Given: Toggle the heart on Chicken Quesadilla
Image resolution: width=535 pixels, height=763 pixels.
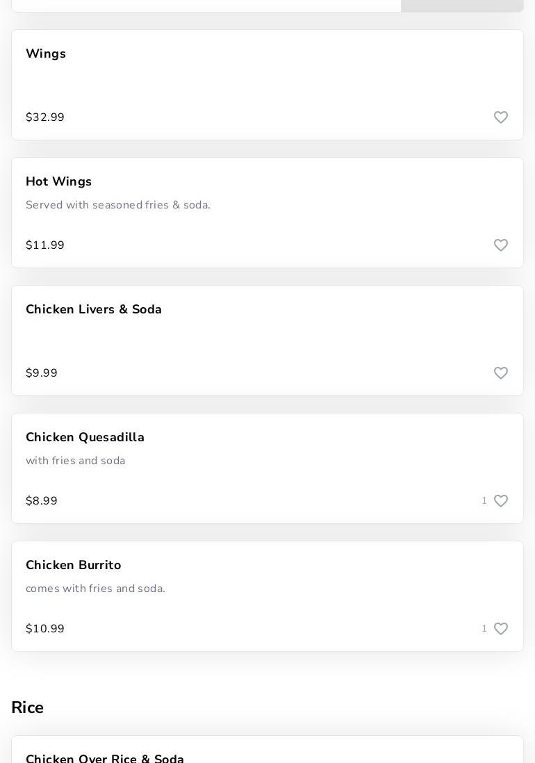Looking at the screenshot, I should [501, 501].
